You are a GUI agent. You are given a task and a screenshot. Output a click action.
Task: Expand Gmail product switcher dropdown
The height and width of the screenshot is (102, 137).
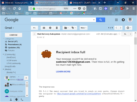point(9,28)
